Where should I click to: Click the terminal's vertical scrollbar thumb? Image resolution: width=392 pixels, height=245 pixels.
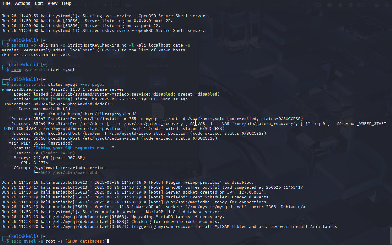click(x=390, y=235)
